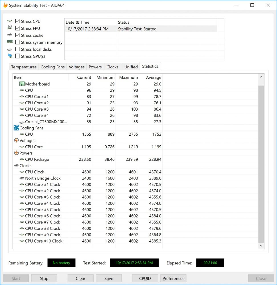Click the Clear button

80,278
